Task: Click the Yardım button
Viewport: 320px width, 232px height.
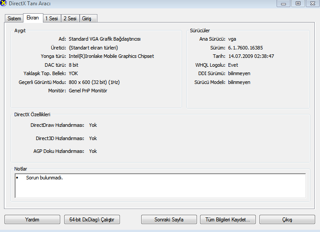Action: click(x=32, y=220)
